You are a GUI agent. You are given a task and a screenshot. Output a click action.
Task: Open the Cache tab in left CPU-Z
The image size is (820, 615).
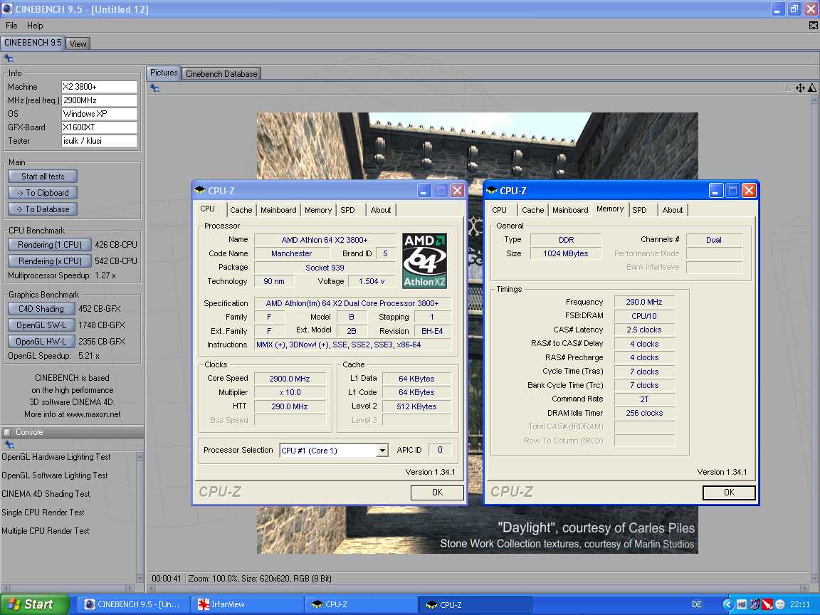(x=241, y=210)
